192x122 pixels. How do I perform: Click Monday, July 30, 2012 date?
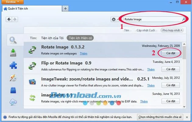click(x=166, y=78)
